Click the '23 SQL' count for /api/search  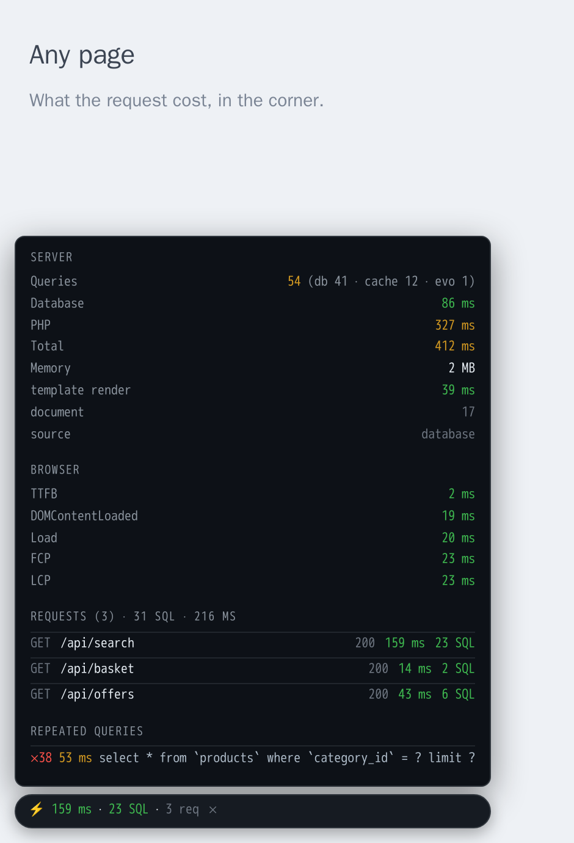pos(455,643)
